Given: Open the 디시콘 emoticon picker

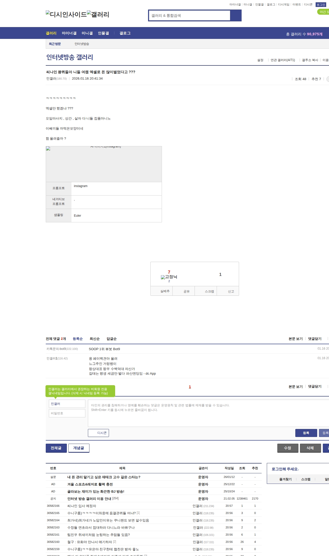Looking at the screenshot, I should click(x=98, y=433).
